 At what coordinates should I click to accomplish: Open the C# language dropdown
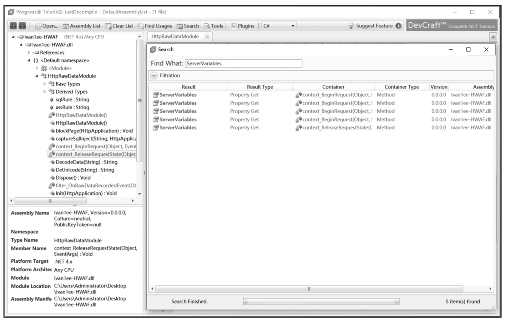point(279,26)
